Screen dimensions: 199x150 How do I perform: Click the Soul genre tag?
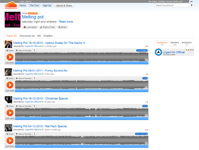[x=145, y=106]
